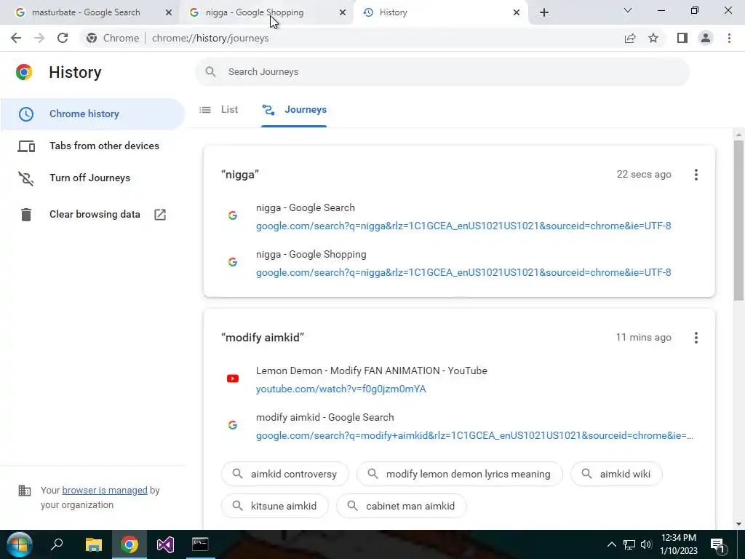
Task: Select Chrome history in the sidebar
Action: pyautogui.click(x=92, y=114)
